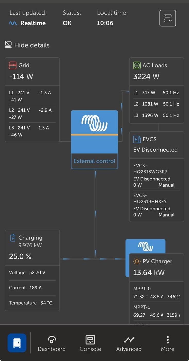
Task: Open the Dashboard tab
Action: click(x=52, y=344)
